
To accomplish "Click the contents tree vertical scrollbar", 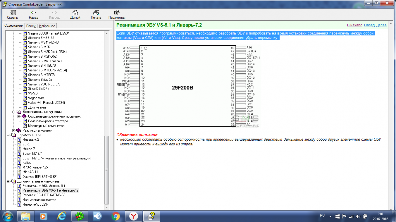I will point(107,164).
